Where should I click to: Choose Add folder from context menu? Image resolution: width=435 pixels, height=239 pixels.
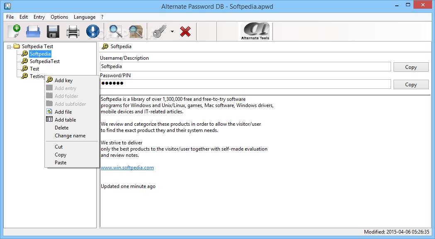72,96
